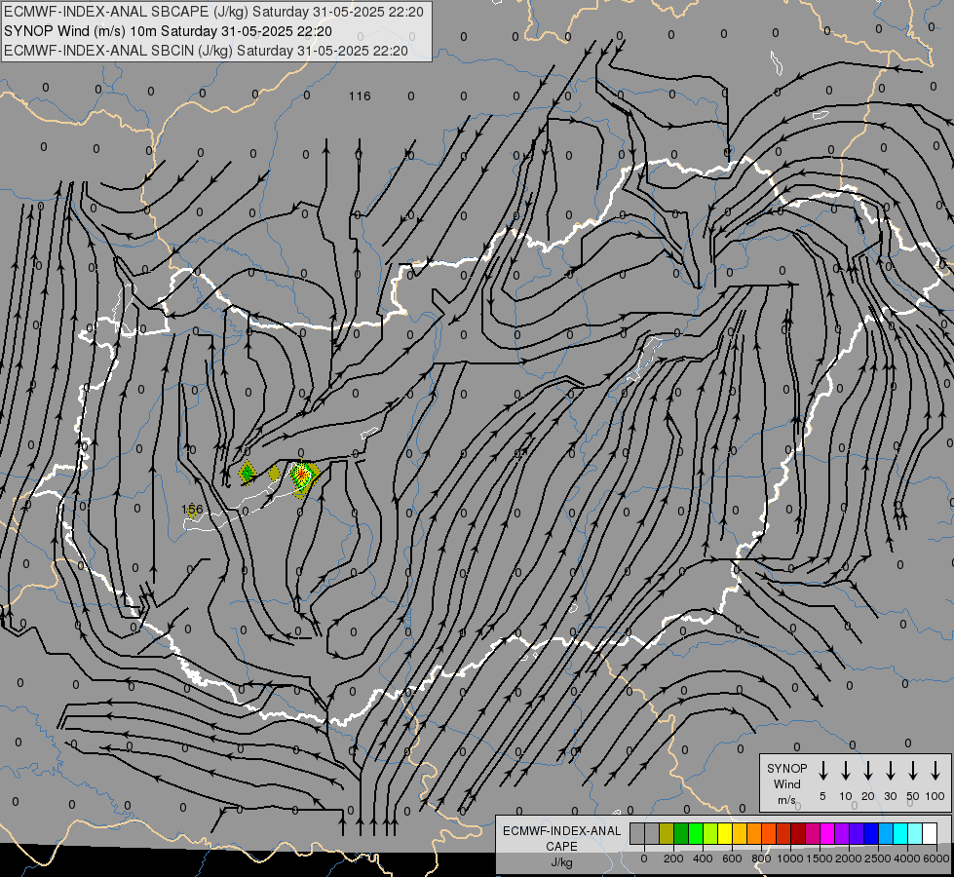Viewport: 954px width, 877px height.
Task: Pick the cyan swatch before 4000
Action: (x=900, y=833)
